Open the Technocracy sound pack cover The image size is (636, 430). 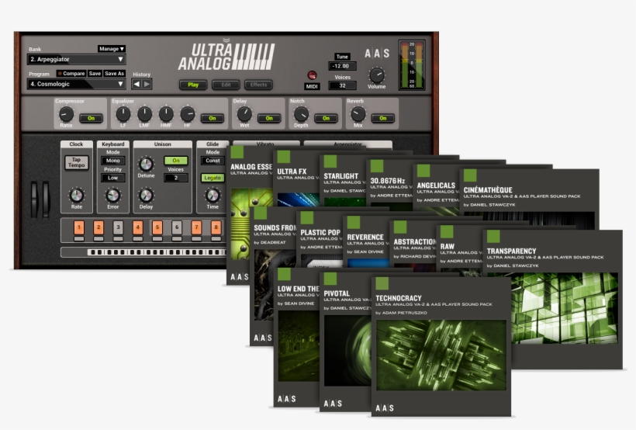click(x=441, y=347)
